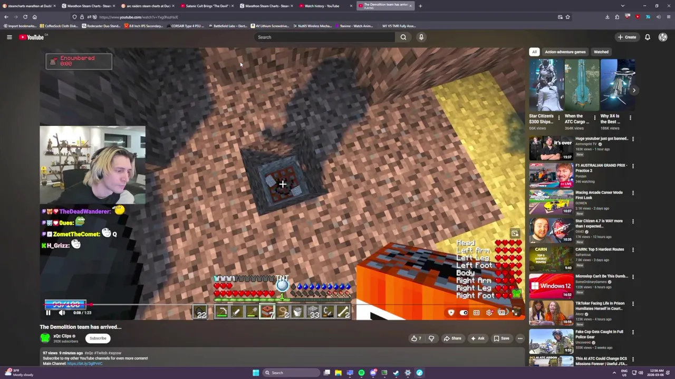Open options for Why X4 Is the Best
675x379 pixels.
[630, 117]
